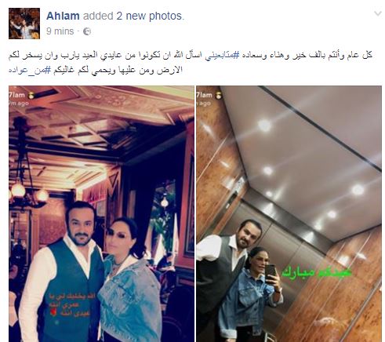Screen dimensions: 385x342
Task: Click green "عيدكم مبارك" caption in elevator photo
Action: point(317,273)
